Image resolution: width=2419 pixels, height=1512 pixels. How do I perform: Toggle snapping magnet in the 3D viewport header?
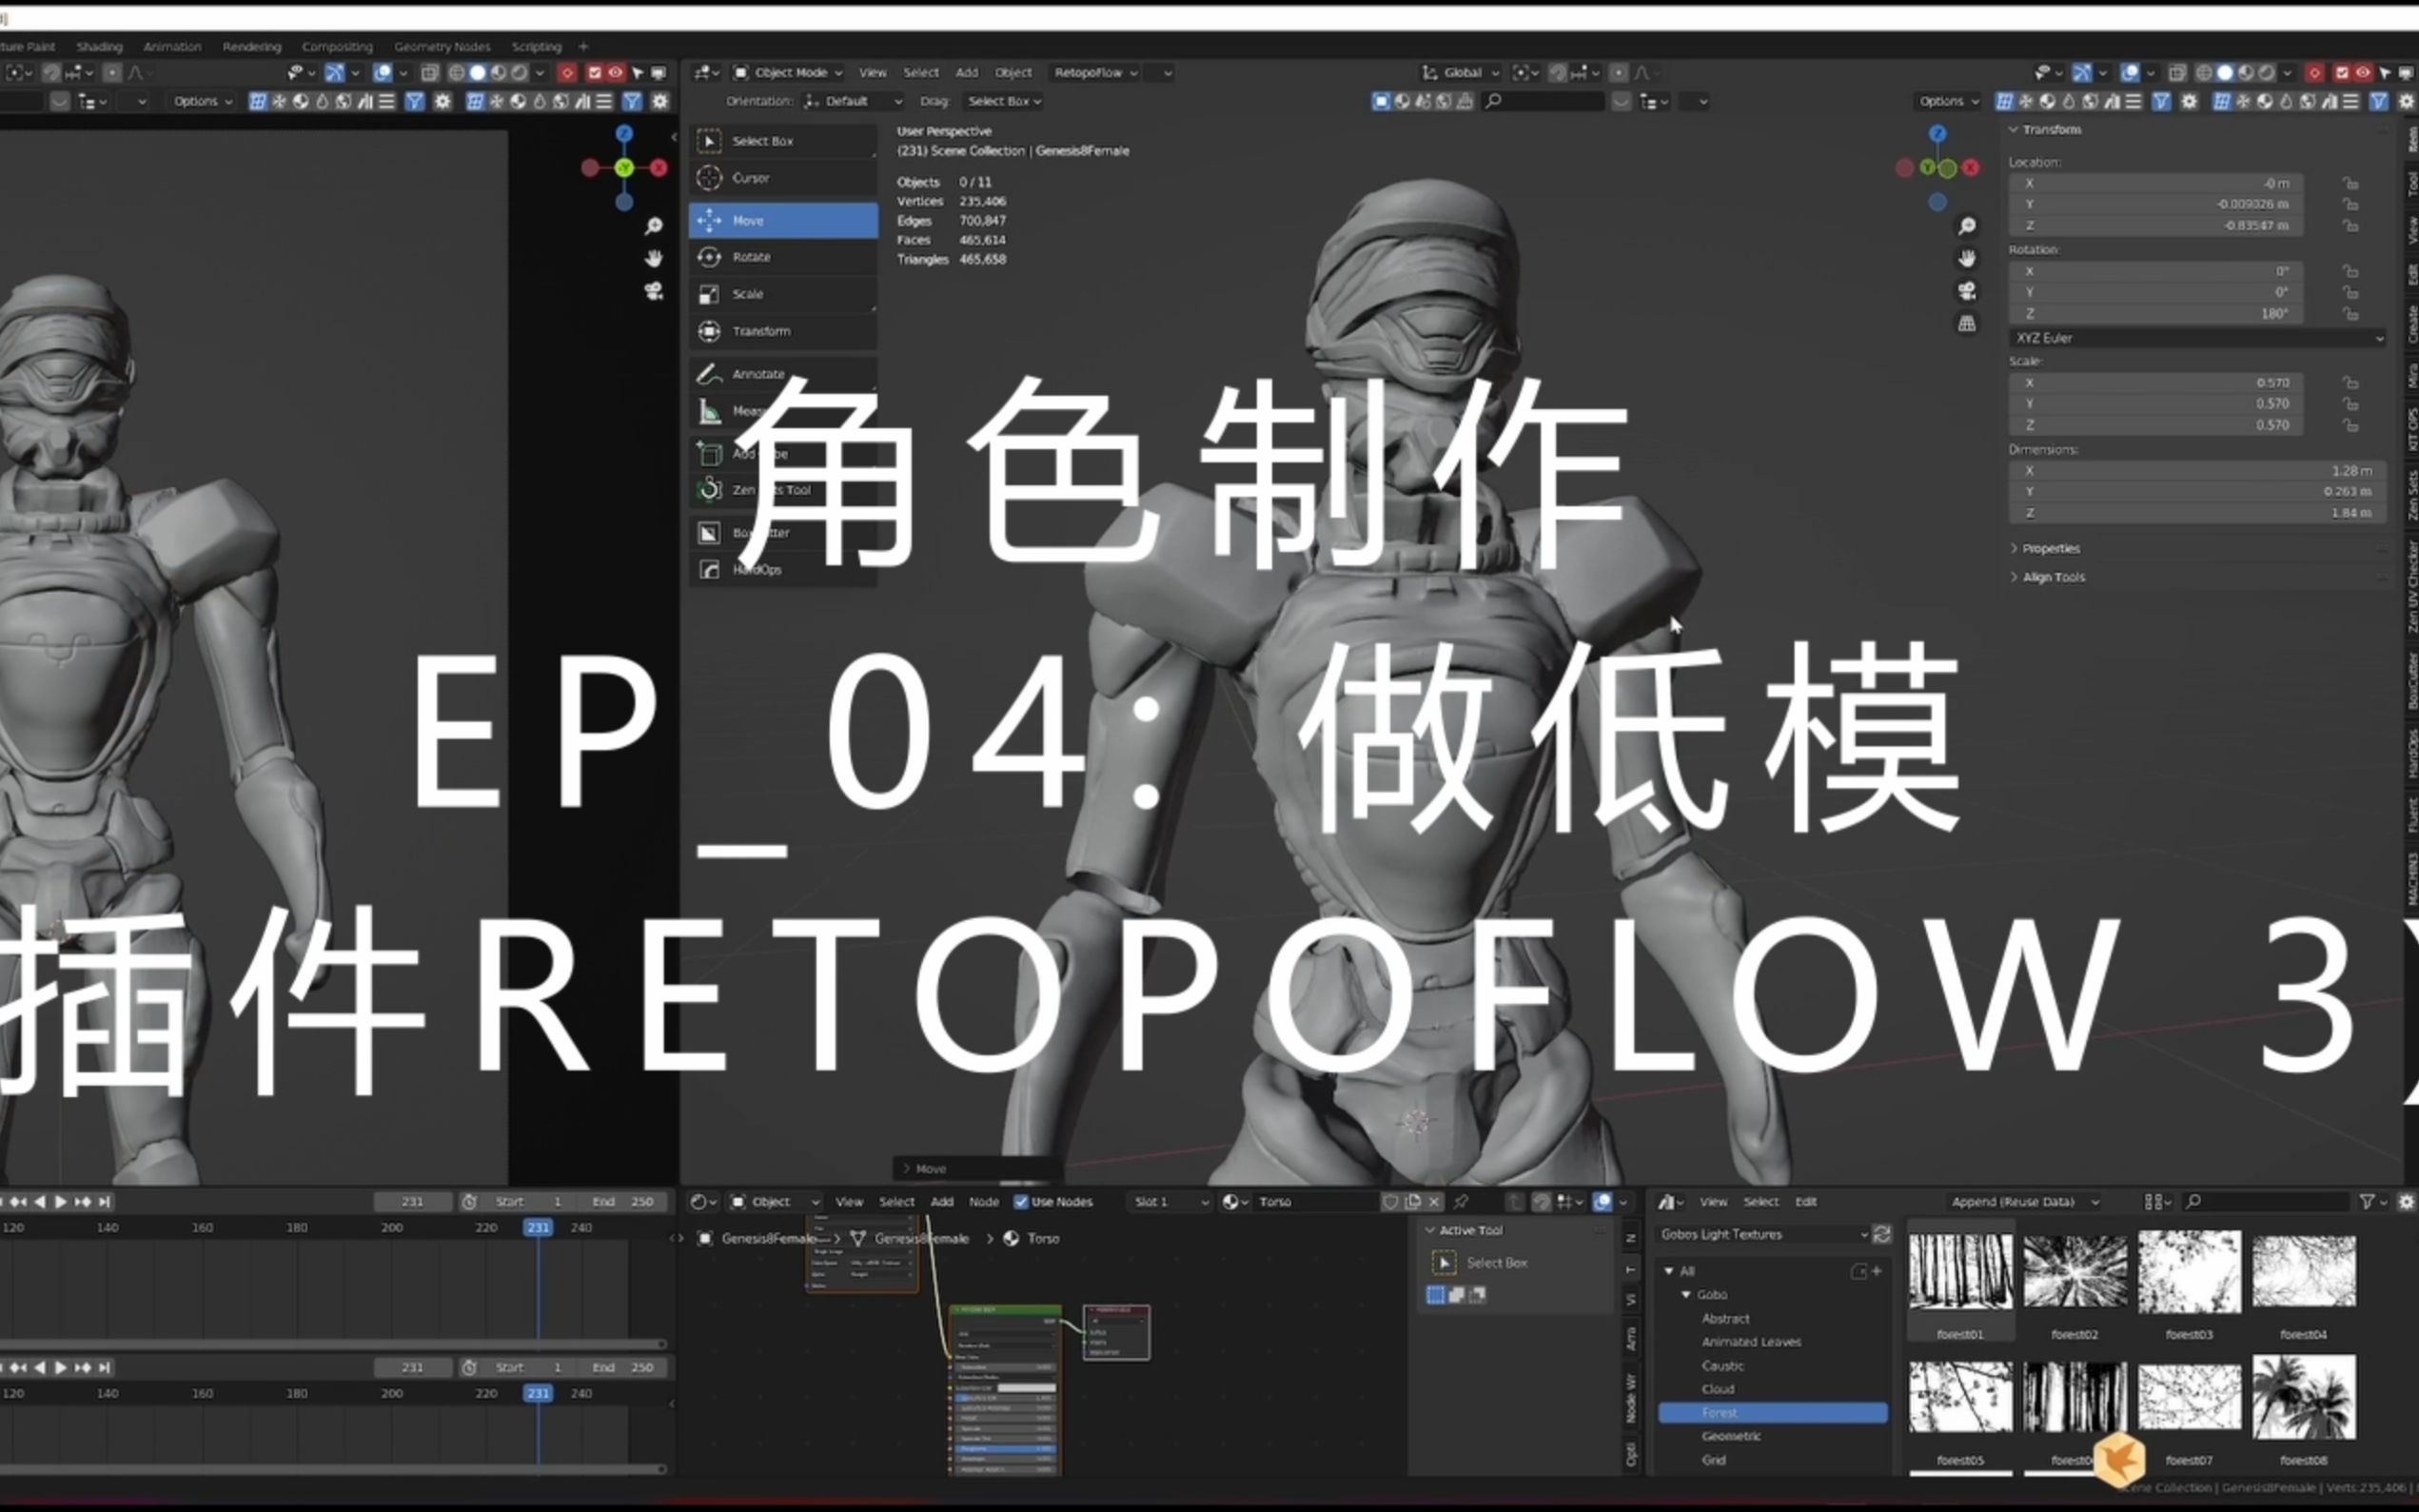pyautogui.click(x=1558, y=72)
